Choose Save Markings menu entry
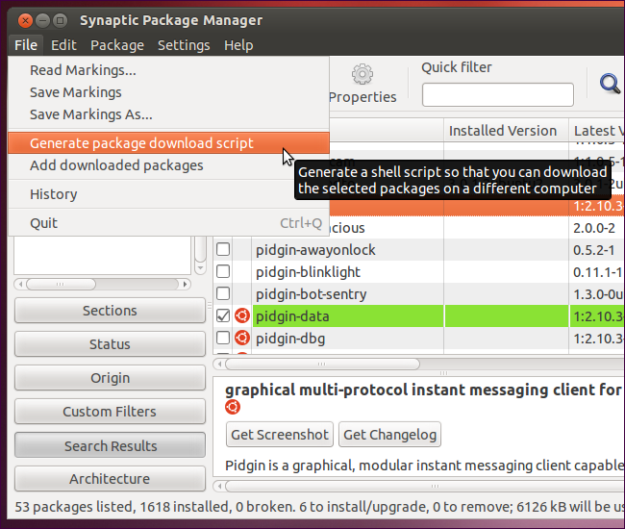The width and height of the screenshot is (625, 529). [x=168, y=92]
